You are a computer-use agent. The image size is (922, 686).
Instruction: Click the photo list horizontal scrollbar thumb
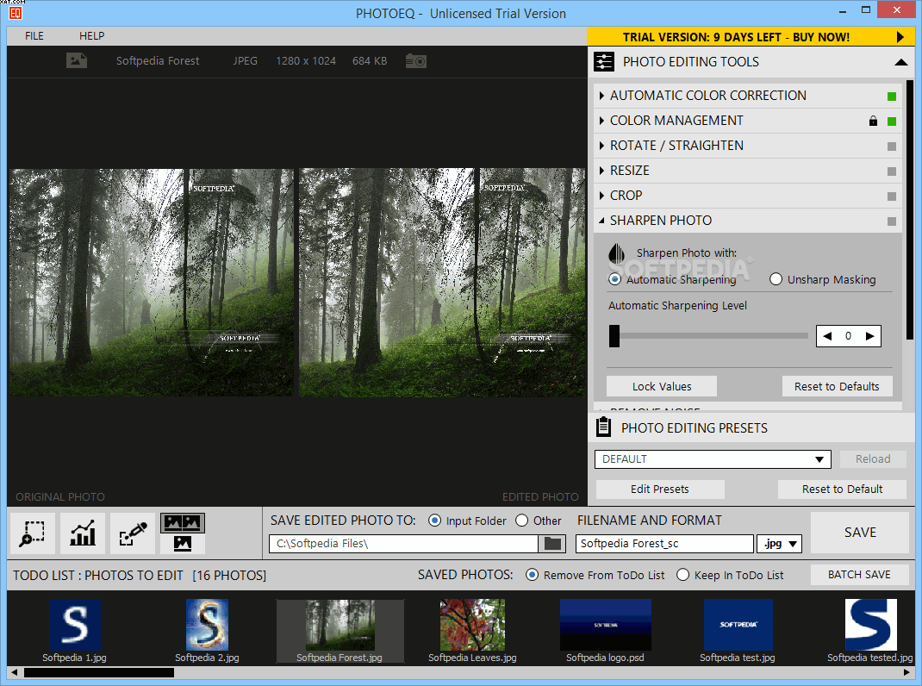tap(99, 672)
